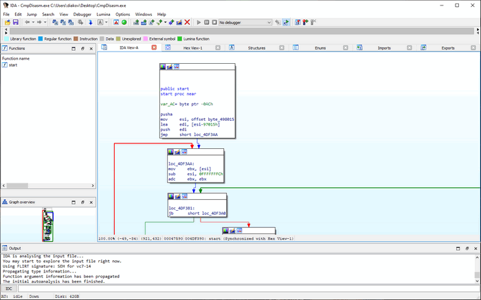Click the back navigation arrow icon
The width and height of the screenshot is (481, 300).
(x=27, y=22)
